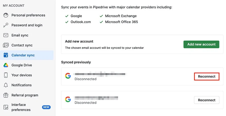Click the Google Drive triangle icon
This screenshot has width=226, height=116.
click(6, 65)
